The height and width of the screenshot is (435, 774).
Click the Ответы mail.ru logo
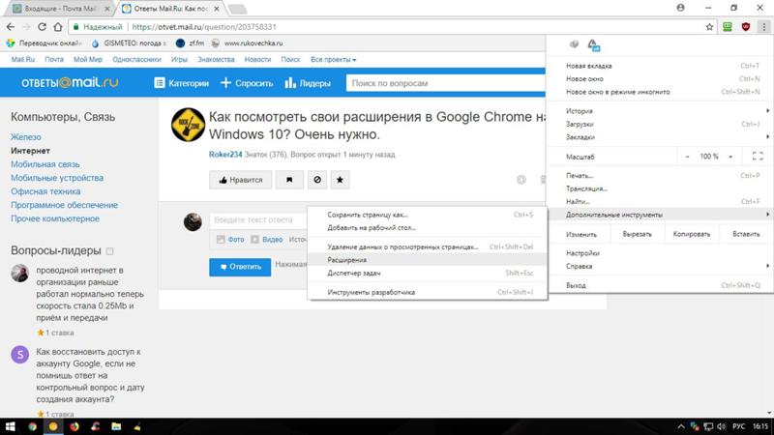click(70, 83)
